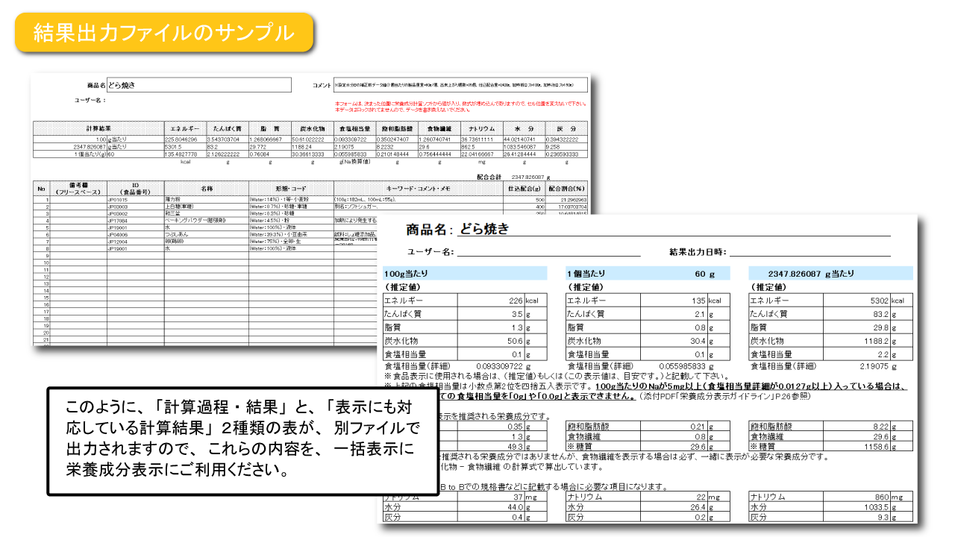Click the callout text box about 2種類の表
955x537 pixels.
point(242,440)
